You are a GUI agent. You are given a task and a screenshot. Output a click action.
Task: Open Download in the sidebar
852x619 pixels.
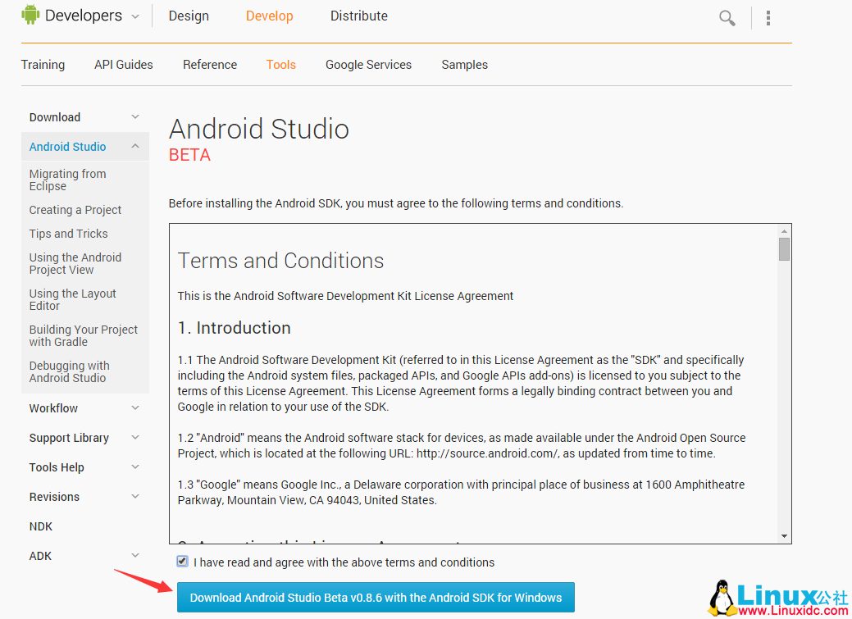(x=55, y=117)
